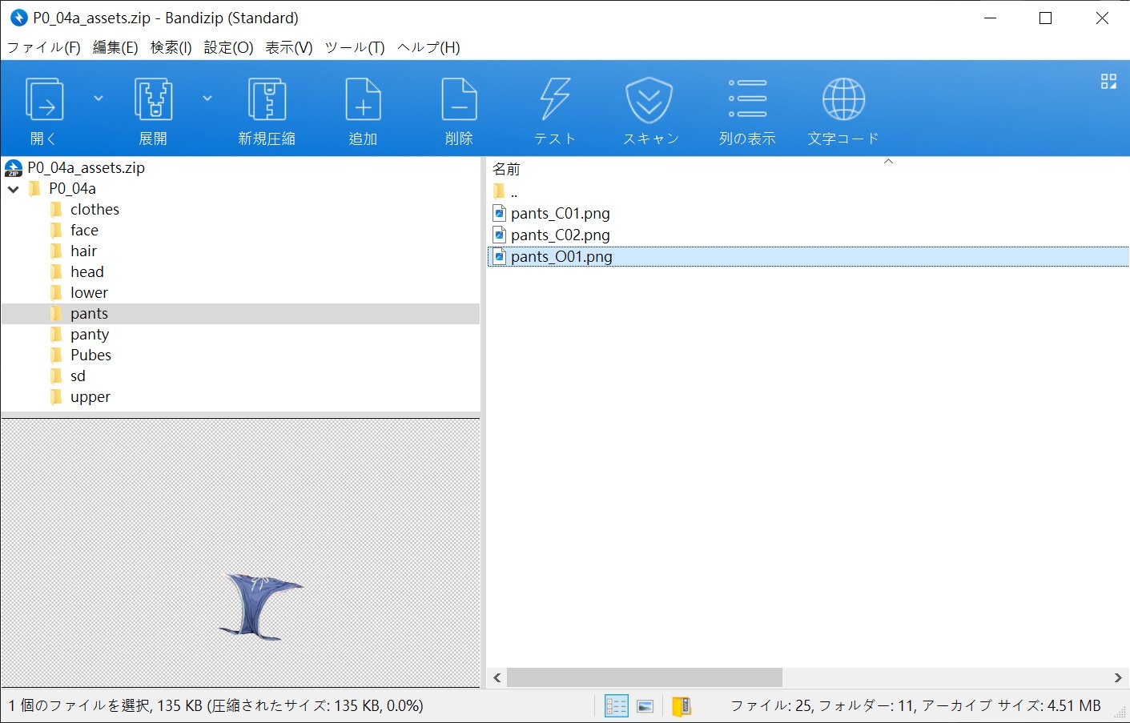Click the horizontal scrollbar right arrow
This screenshot has height=723, width=1130.
[x=1118, y=677]
